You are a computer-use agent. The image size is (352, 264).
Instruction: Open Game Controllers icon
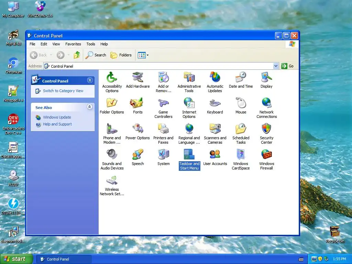[163, 108]
